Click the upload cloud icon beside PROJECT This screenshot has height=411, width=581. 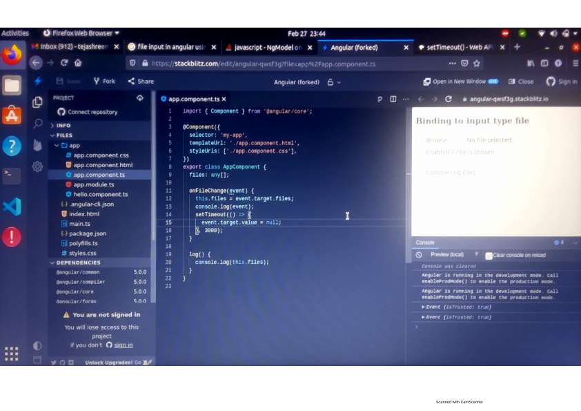[139, 98]
